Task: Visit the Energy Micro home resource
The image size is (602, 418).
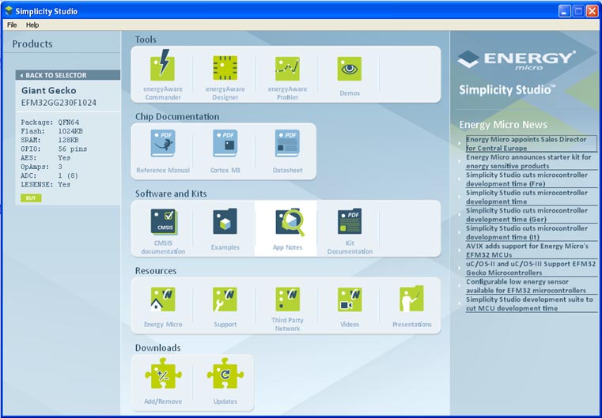Action: [x=163, y=306]
